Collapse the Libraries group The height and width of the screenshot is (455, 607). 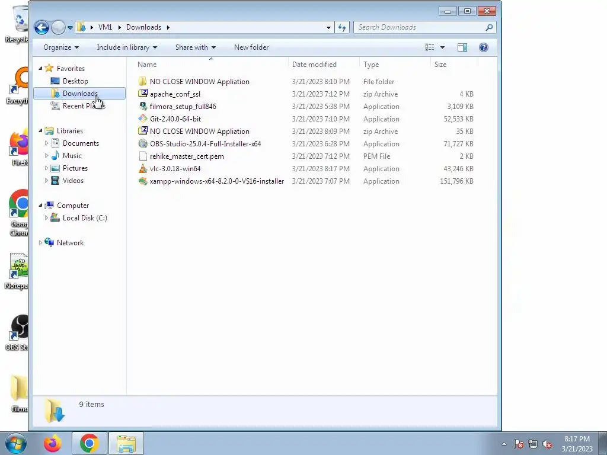coord(40,131)
